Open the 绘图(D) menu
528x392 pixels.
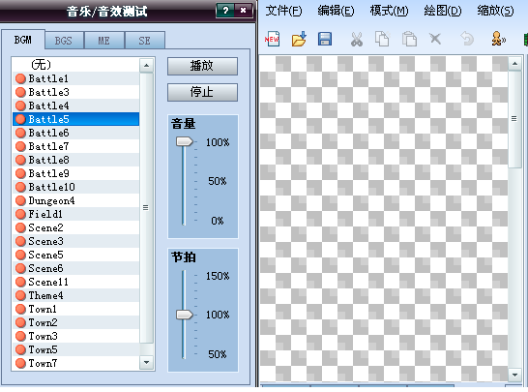(x=443, y=11)
